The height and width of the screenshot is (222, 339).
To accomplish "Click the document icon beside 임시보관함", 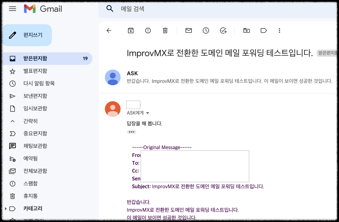I will 12,108.
